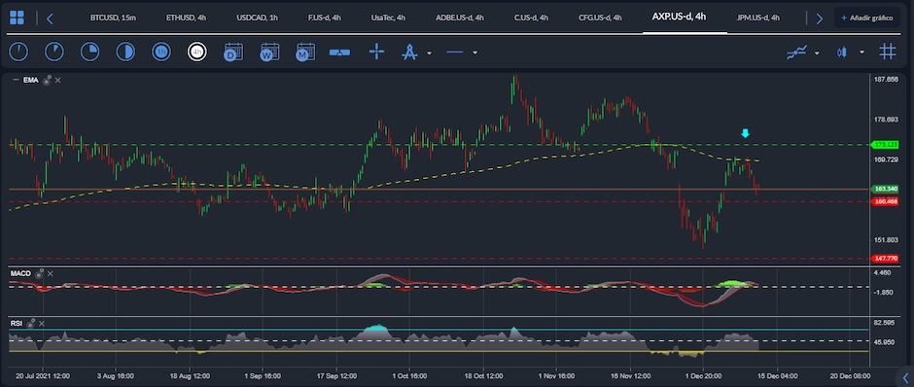Remove the EMA indicator with X
Screen dimensions: 914x387
(x=57, y=81)
